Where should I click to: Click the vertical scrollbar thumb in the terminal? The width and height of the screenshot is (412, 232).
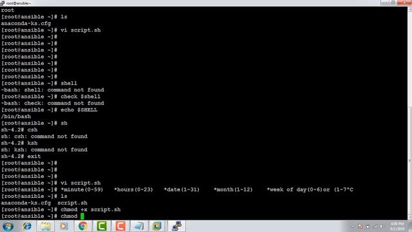pyautogui.click(x=409, y=160)
